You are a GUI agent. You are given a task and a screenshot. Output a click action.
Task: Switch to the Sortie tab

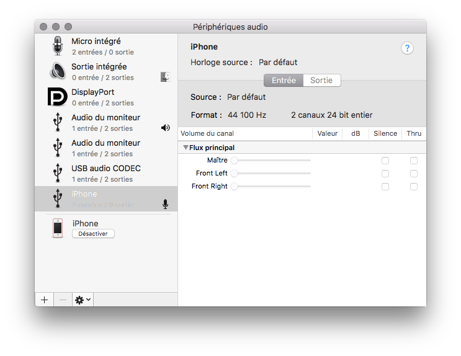coord(322,80)
